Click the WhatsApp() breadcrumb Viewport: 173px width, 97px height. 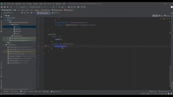(69, 10)
